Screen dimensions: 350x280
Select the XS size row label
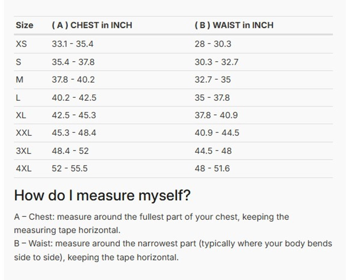[x=21, y=44]
